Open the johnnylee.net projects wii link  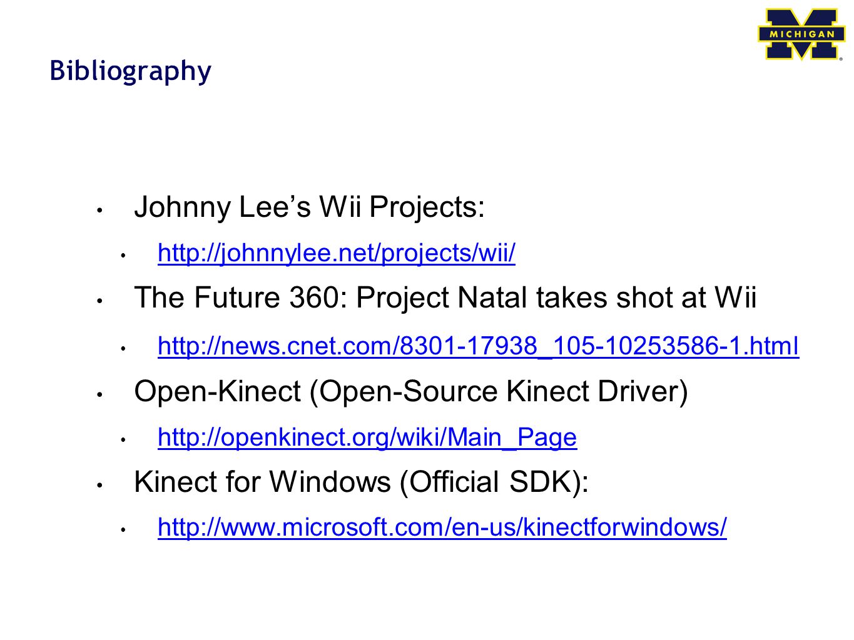tap(337, 253)
